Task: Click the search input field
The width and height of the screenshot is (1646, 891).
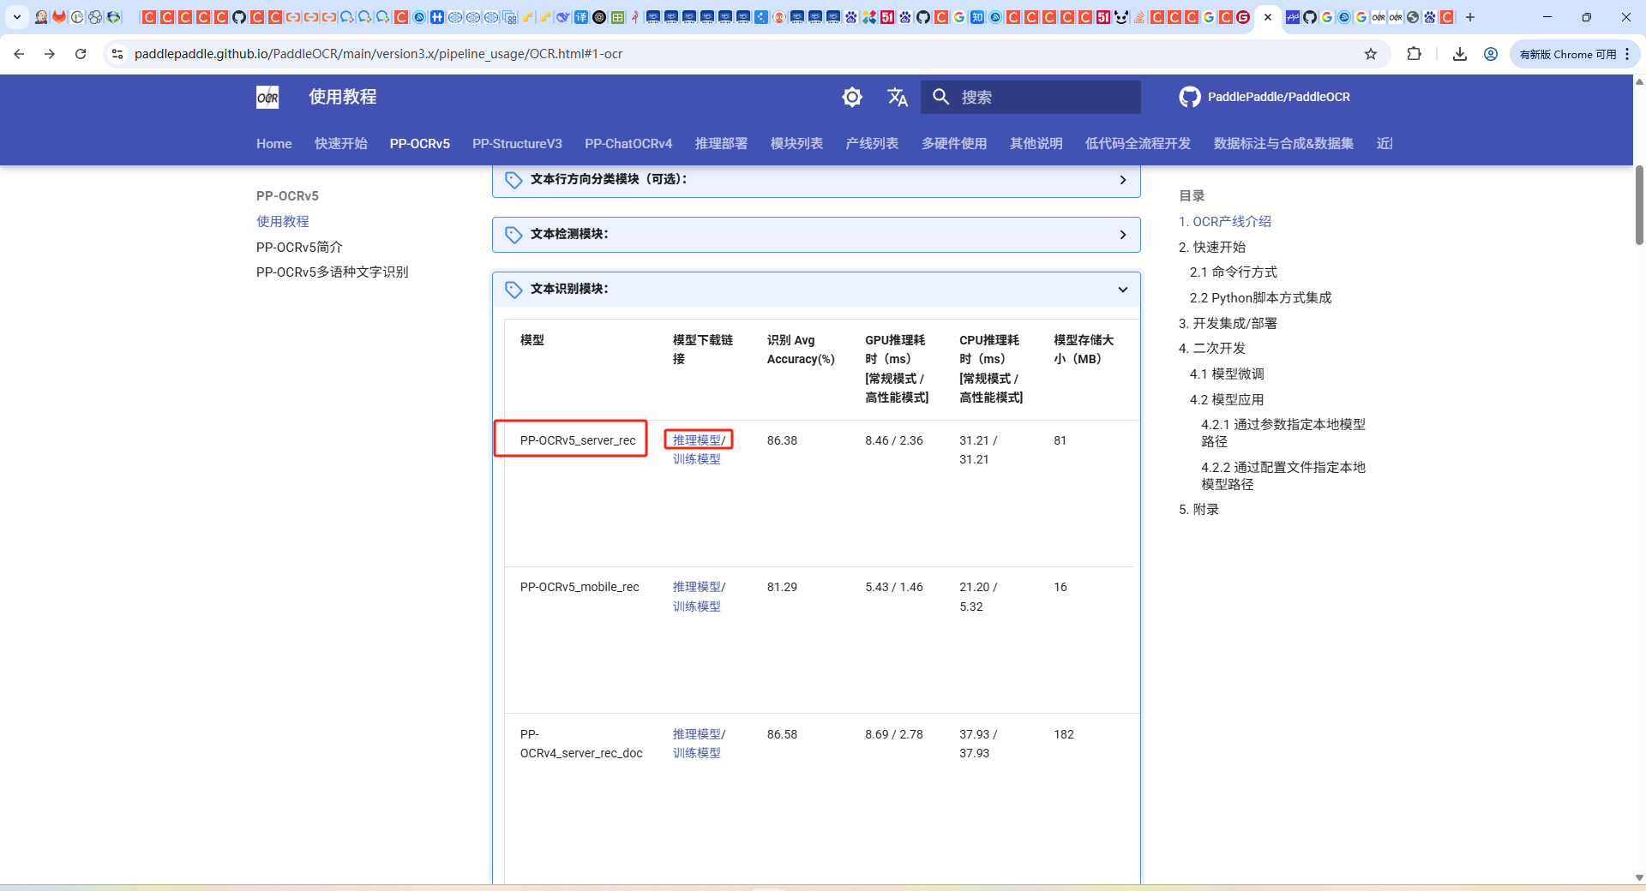Action: (x=1030, y=97)
